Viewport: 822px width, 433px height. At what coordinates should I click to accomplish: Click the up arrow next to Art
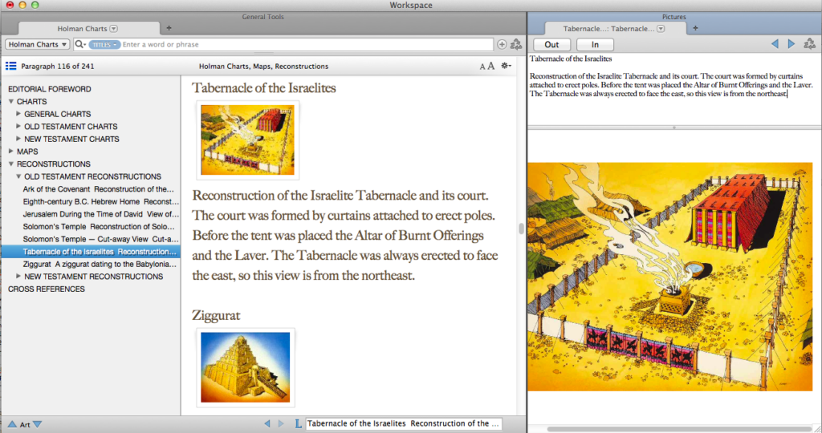[12, 424]
